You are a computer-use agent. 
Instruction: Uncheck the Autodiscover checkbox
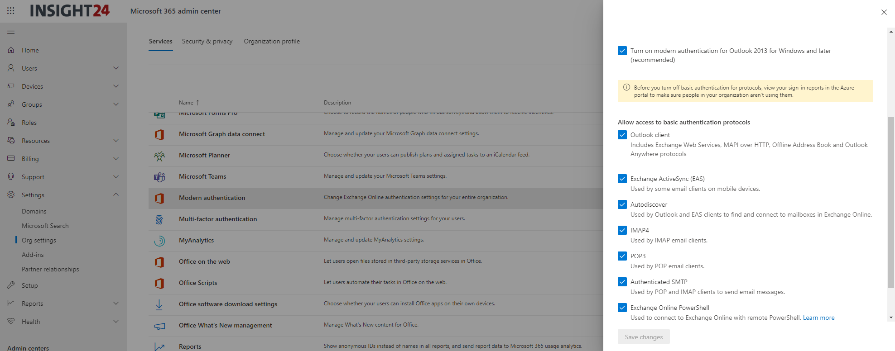(622, 204)
